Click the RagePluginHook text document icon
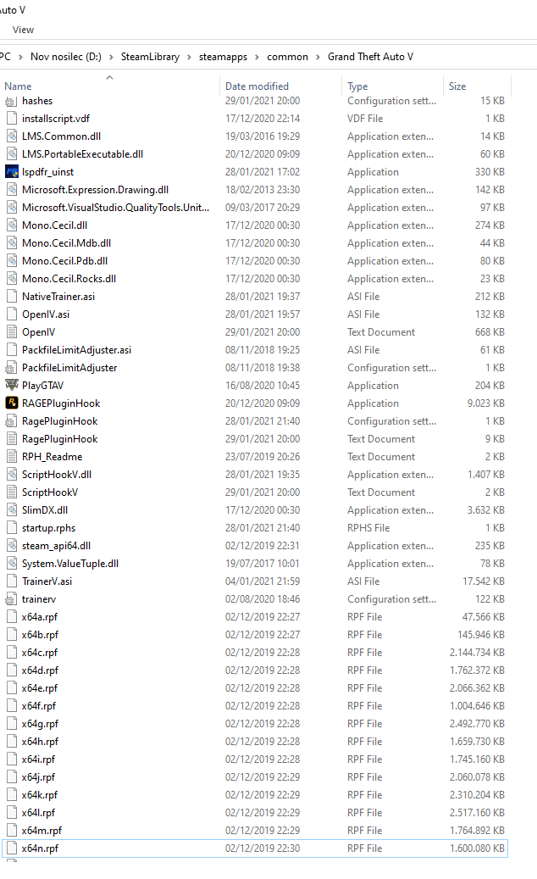Screen dimensions: 537x879 (11, 439)
